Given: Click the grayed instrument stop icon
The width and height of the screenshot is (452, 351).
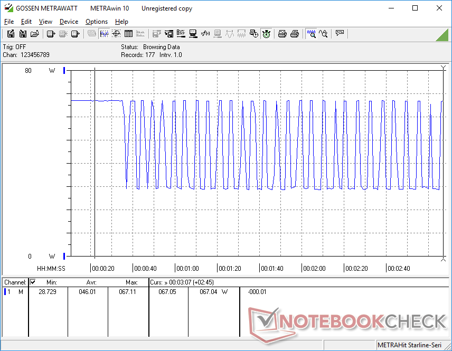Looking at the screenshot, I should pyautogui.click(x=63, y=34).
